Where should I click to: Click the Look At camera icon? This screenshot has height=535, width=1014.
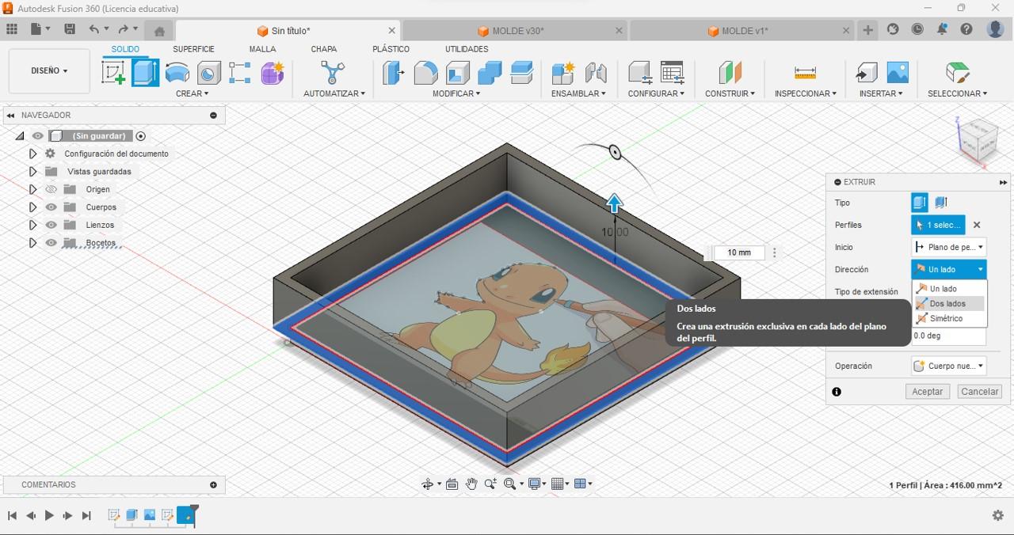tap(452, 484)
